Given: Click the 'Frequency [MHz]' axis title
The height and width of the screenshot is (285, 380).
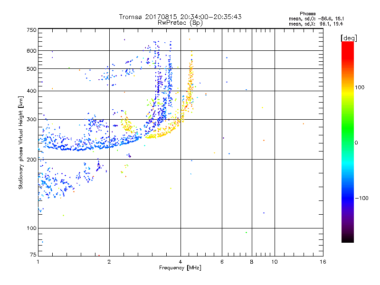Looking at the screenshot, I should [x=180, y=268].
